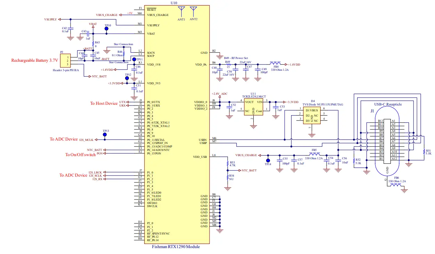Click the +2.8V_ADC power label
Image resolution: width=435 pixels, height=254 pixels.
click(x=220, y=94)
